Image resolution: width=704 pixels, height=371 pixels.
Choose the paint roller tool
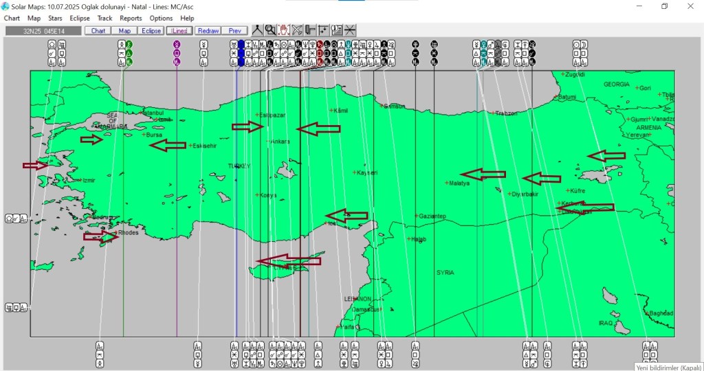310,30
